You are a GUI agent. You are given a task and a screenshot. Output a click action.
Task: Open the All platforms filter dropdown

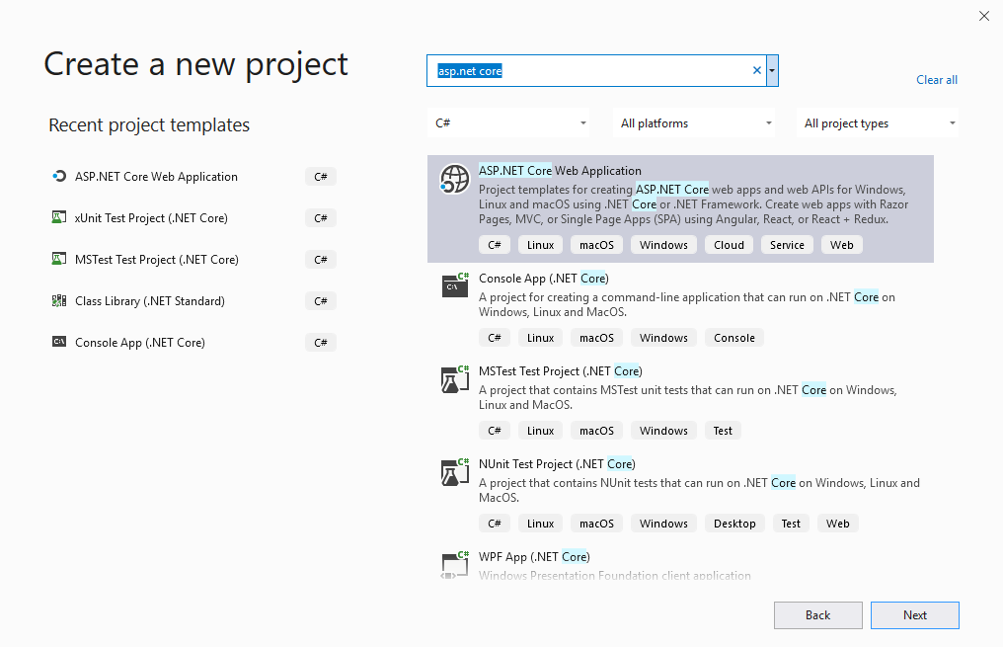point(694,122)
